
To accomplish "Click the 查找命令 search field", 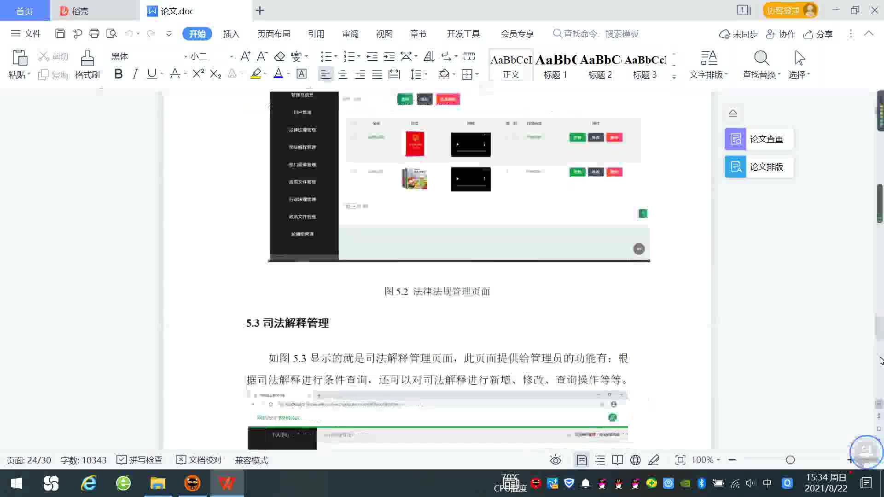I will click(x=597, y=34).
